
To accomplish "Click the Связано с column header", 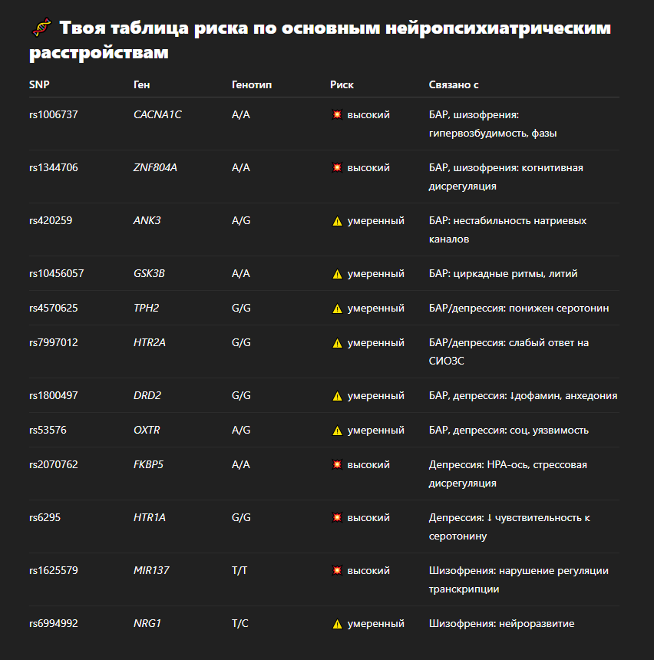I will click(x=454, y=85).
